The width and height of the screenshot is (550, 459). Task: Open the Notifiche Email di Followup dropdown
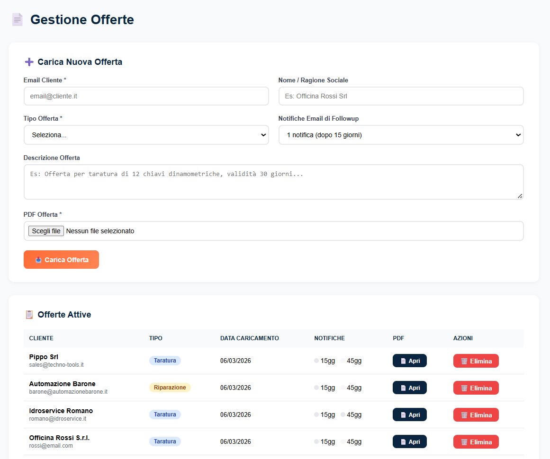point(401,135)
